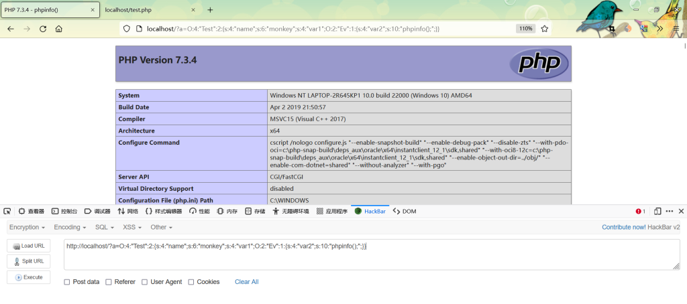Viewport: 687px width, 304px height.
Task: Open the browser hamburger menu
Action: click(x=677, y=29)
